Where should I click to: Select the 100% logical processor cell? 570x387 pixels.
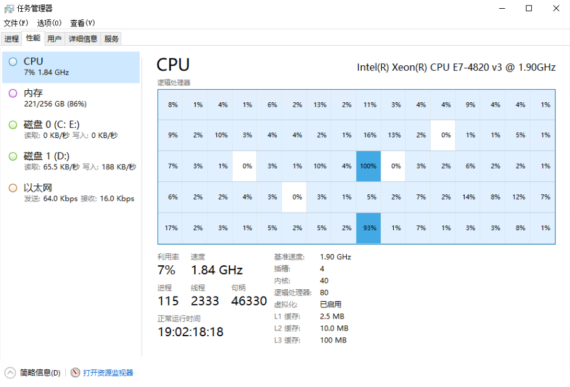coord(368,166)
